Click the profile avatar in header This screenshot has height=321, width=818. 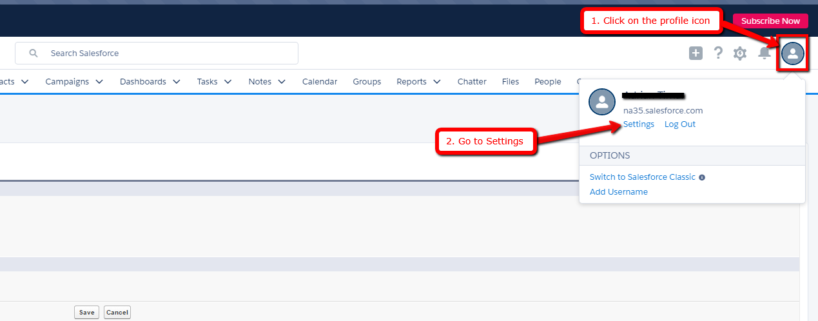(x=793, y=53)
